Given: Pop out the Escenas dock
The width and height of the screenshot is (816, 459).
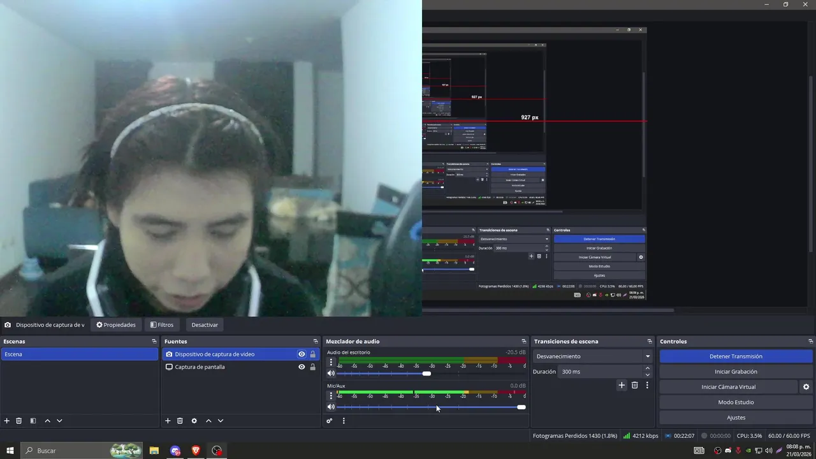Looking at the screenshot, I should click(154, 342).
